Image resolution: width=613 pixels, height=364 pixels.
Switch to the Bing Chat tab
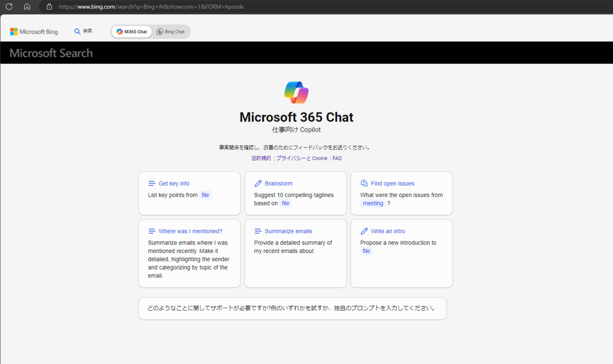[x=171, y=32]
